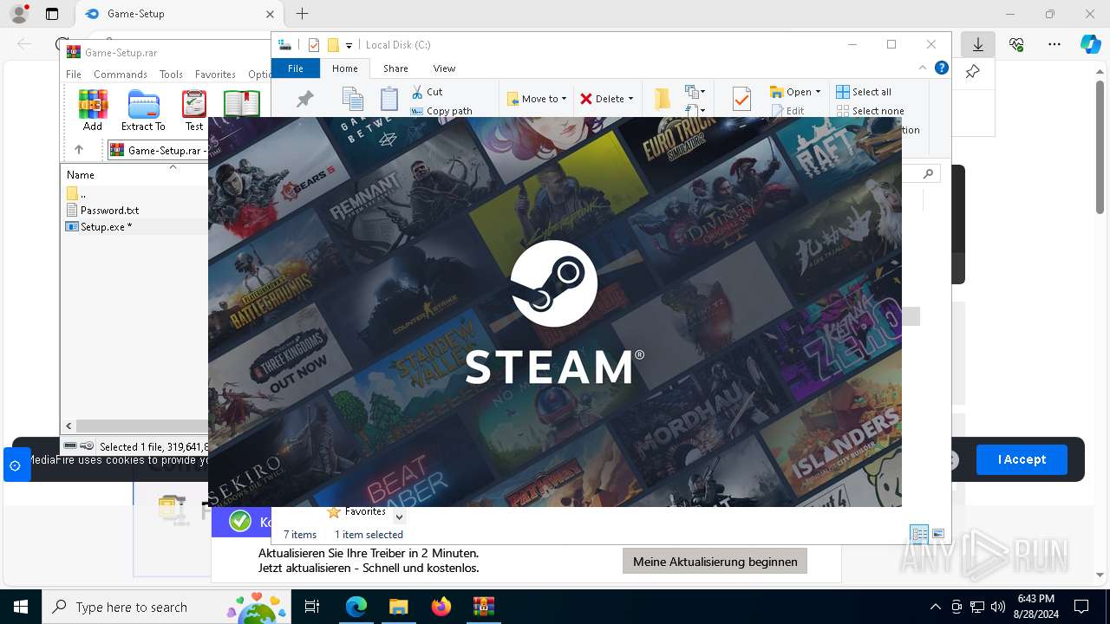
Task: Open Task View on the taskbar
Action: tap(312, 607)
